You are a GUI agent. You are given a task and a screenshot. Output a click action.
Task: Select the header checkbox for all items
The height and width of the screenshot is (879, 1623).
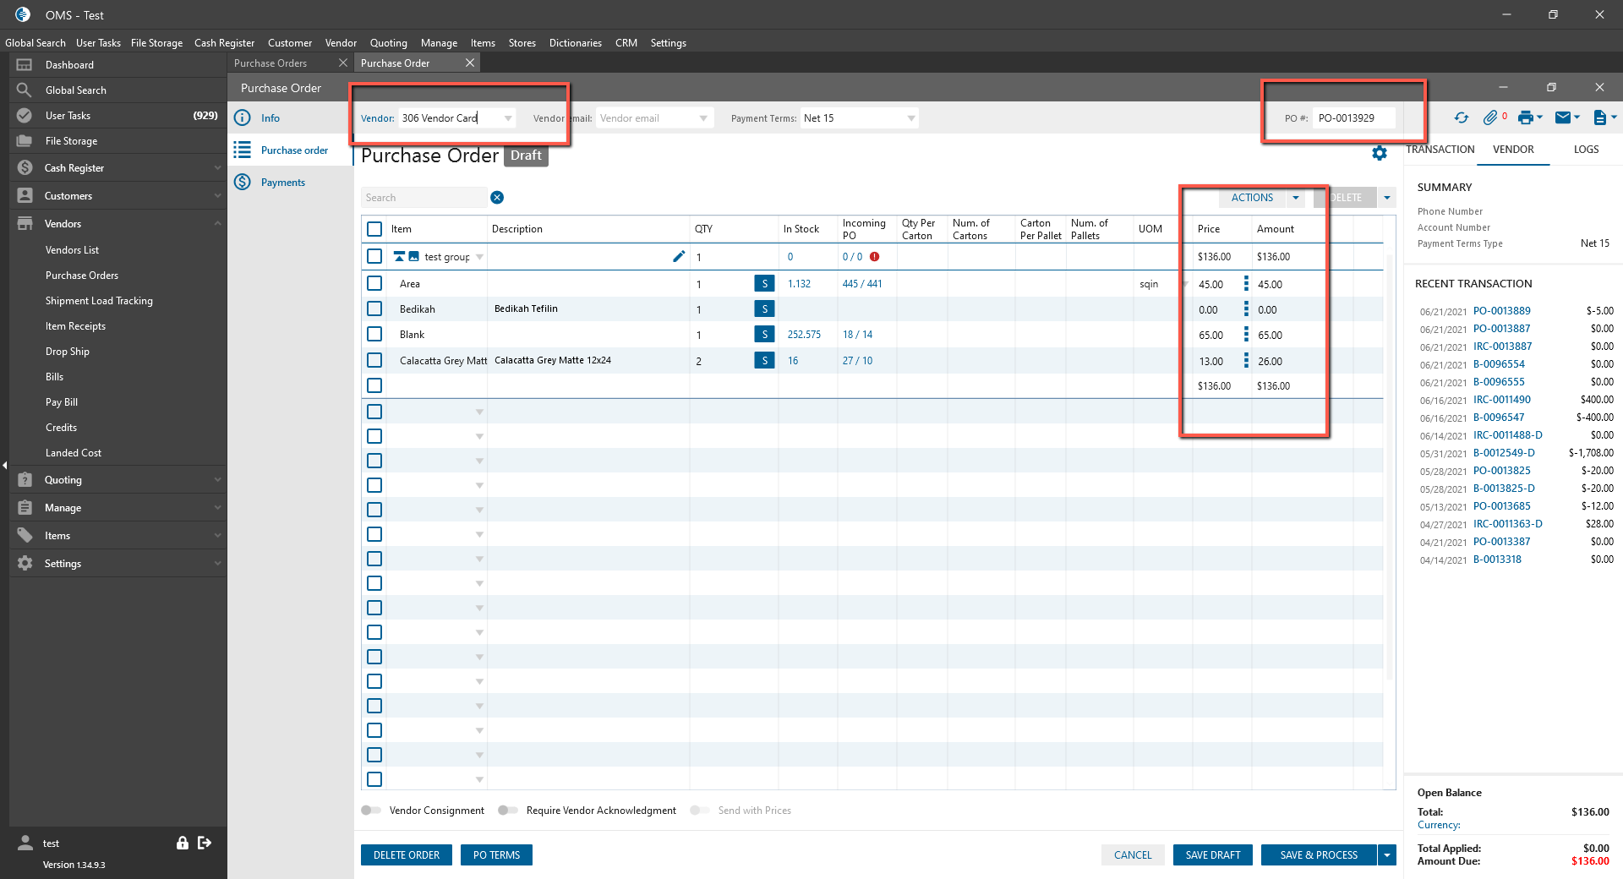coord(374,229)
